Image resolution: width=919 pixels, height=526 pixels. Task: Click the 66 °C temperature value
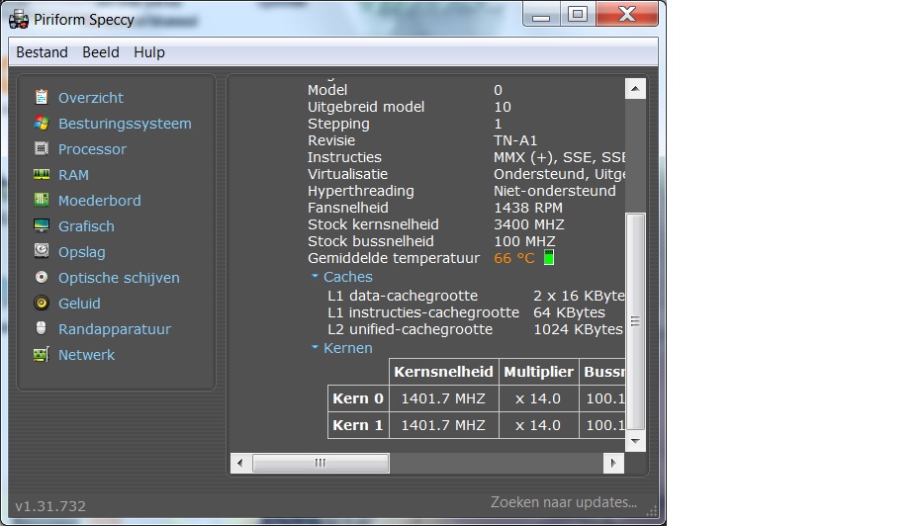[x=514, y=258]
